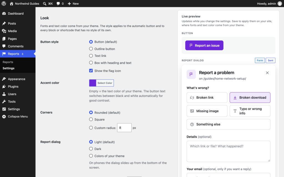
Task: Click the Appearance brush icon
Action: coord(4,79)
